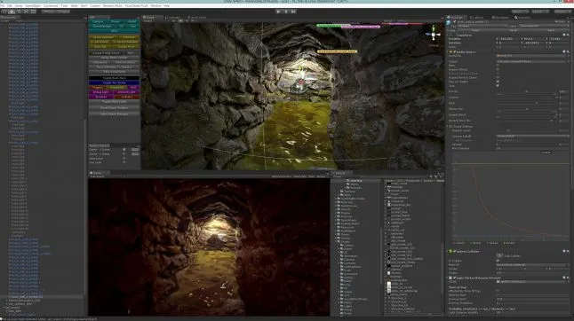Click the Play button in the top toolbar
The width and height of the screenshot is (574, 321).
279,12
